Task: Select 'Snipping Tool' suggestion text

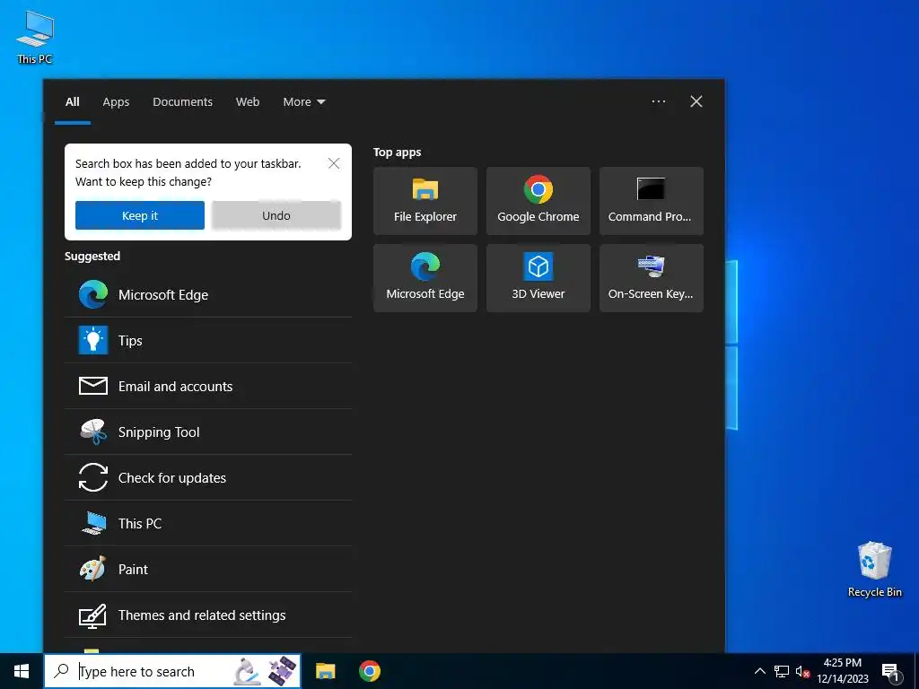Action: click(x=159, y=432)
